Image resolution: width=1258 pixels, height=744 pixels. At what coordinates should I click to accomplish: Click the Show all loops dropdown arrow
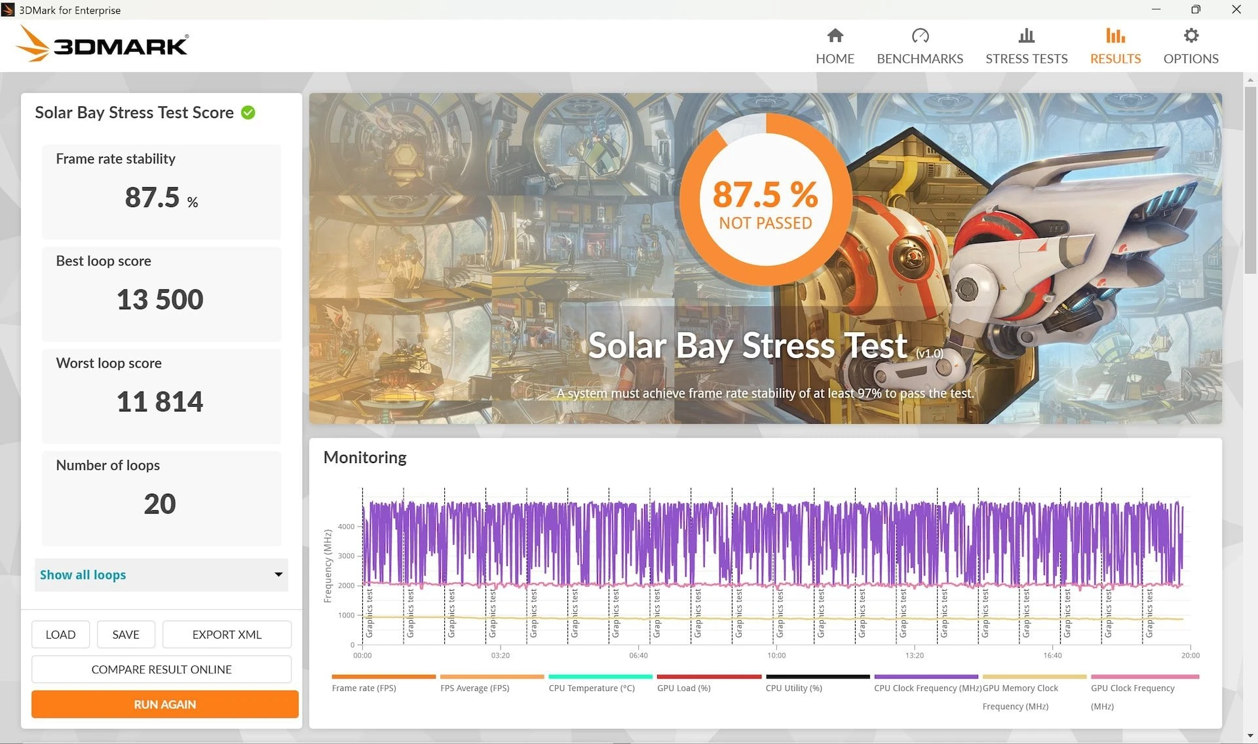278,575
